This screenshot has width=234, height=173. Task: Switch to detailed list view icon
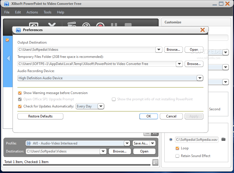pos(155,134)
